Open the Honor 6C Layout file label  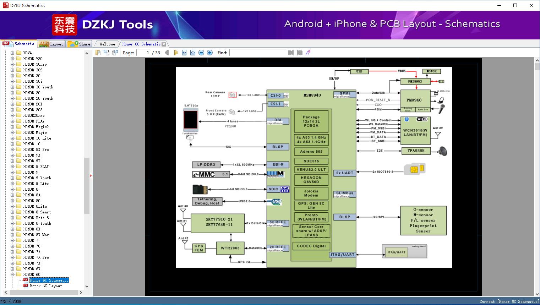(x=46, y=286)
